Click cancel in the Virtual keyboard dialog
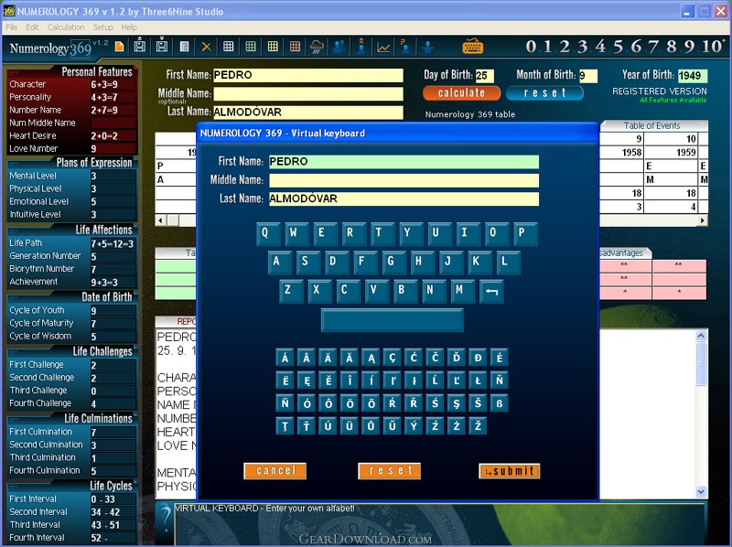Screen dimensions: 732x547 [x=275, y=470]
